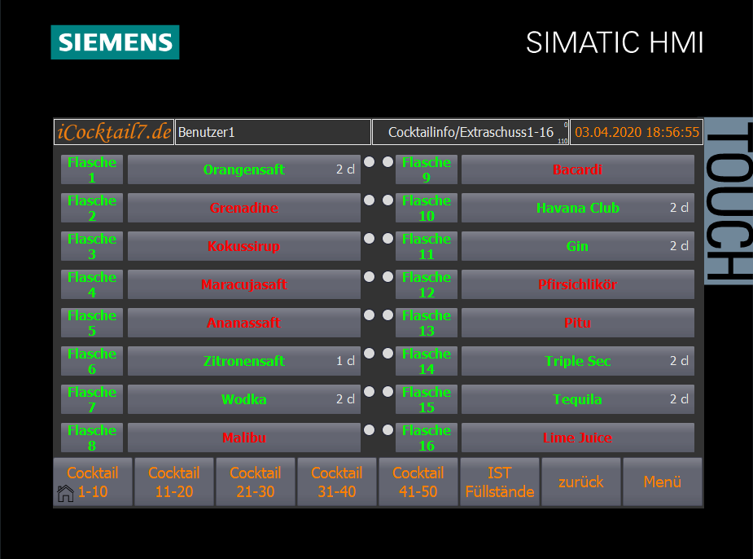Toggle the indicator dot beside Flasche 16

(x=387, y=429)
